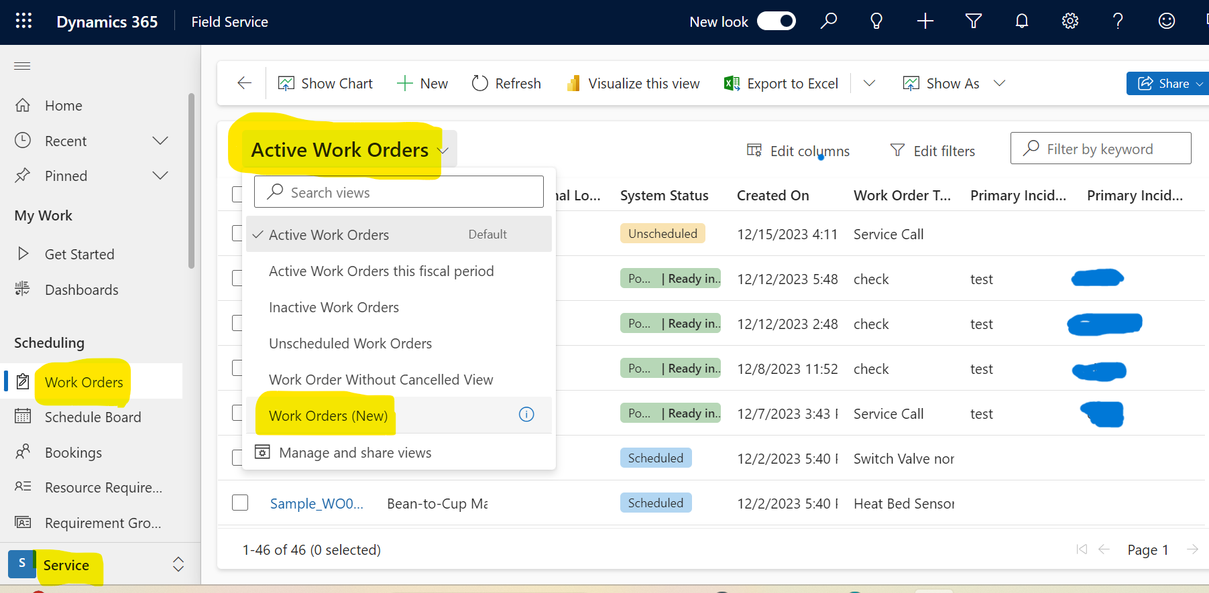Select the Active Work Orders default view
Viewport: 1209px width, 593px height.
point(398,235)
